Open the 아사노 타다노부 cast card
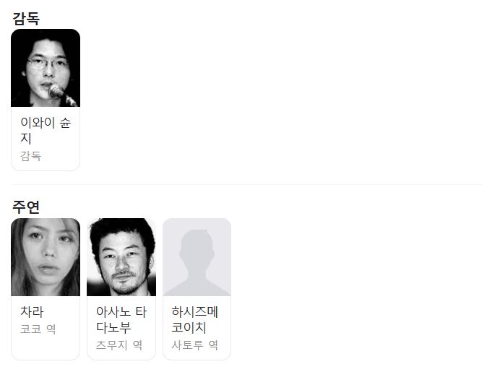The image size is (482, 372). pos(121,289)
